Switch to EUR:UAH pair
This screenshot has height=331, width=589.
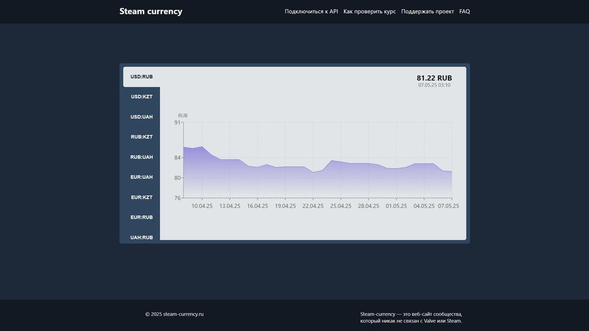pos(142,177)
